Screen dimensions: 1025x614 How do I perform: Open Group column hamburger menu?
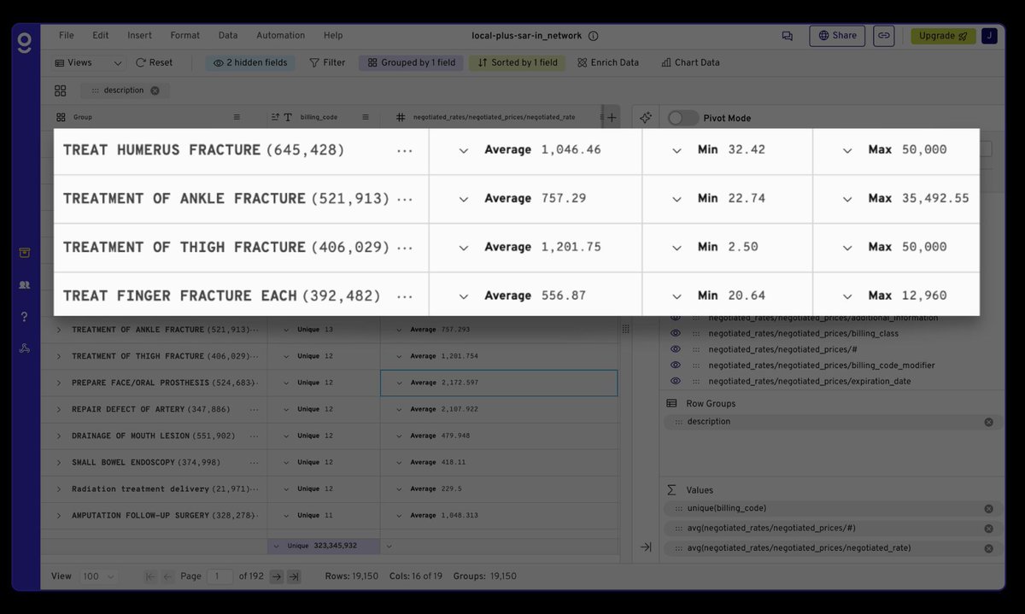pos(237,117)
